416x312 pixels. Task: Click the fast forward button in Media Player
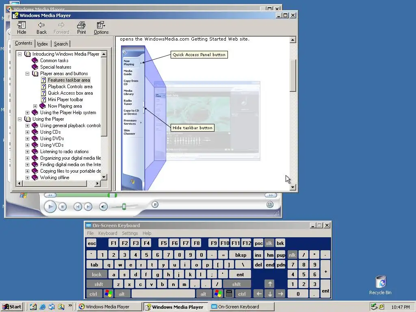click(x=271, y=195)
